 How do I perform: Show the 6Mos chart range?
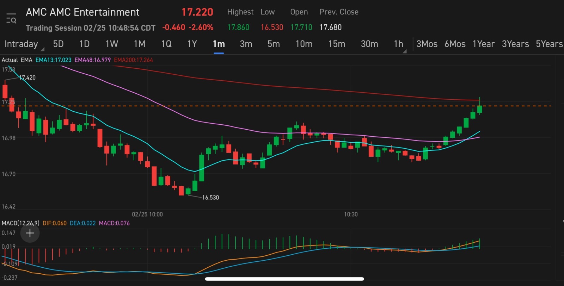pos(455,44)
